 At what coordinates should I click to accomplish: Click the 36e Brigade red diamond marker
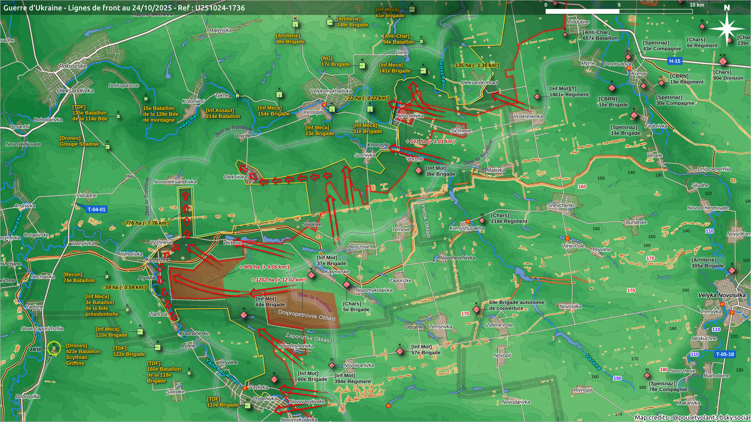(x=419, y=171)
